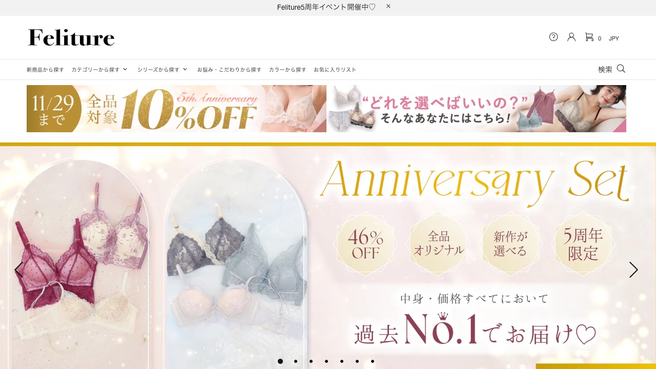656x369 pixels.
Task: Open the help question mark icon
Action: click(x=553, y=37)
